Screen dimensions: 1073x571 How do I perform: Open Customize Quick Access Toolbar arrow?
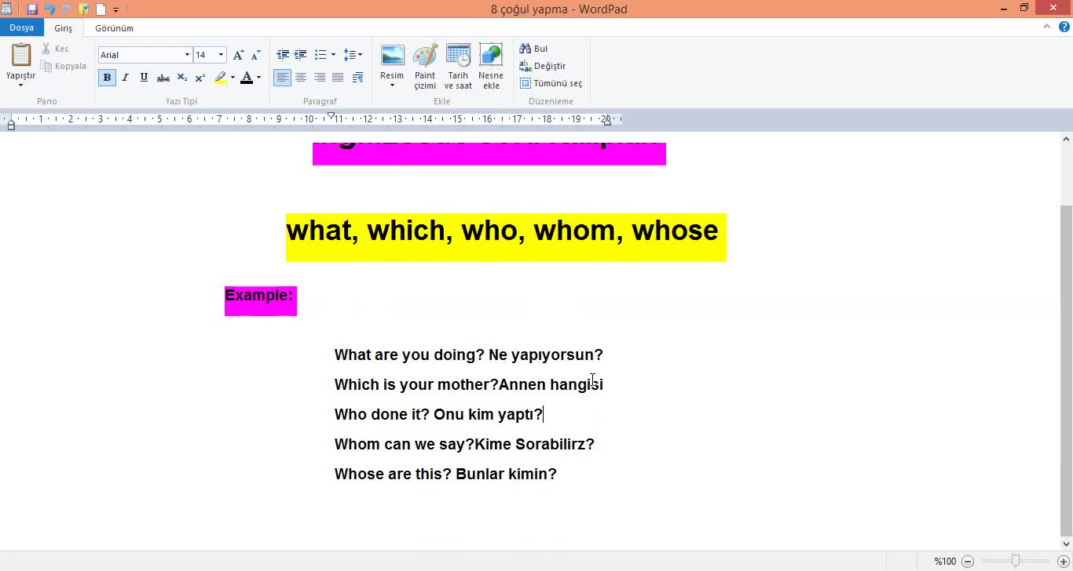click(x=116, y=10)
